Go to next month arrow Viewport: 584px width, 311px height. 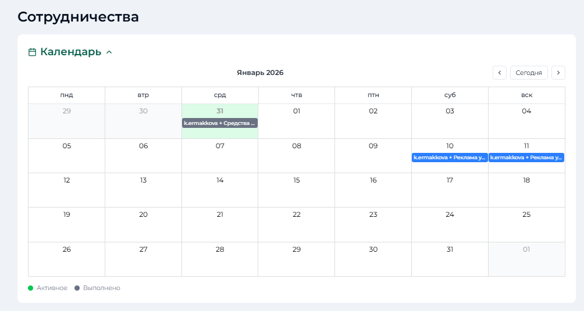[x=558, y=73]
